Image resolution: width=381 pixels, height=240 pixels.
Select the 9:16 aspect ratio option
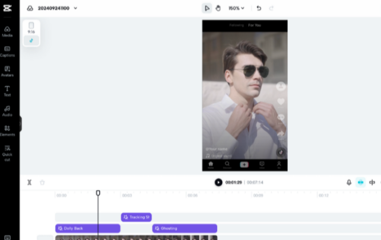pos(31,28)
